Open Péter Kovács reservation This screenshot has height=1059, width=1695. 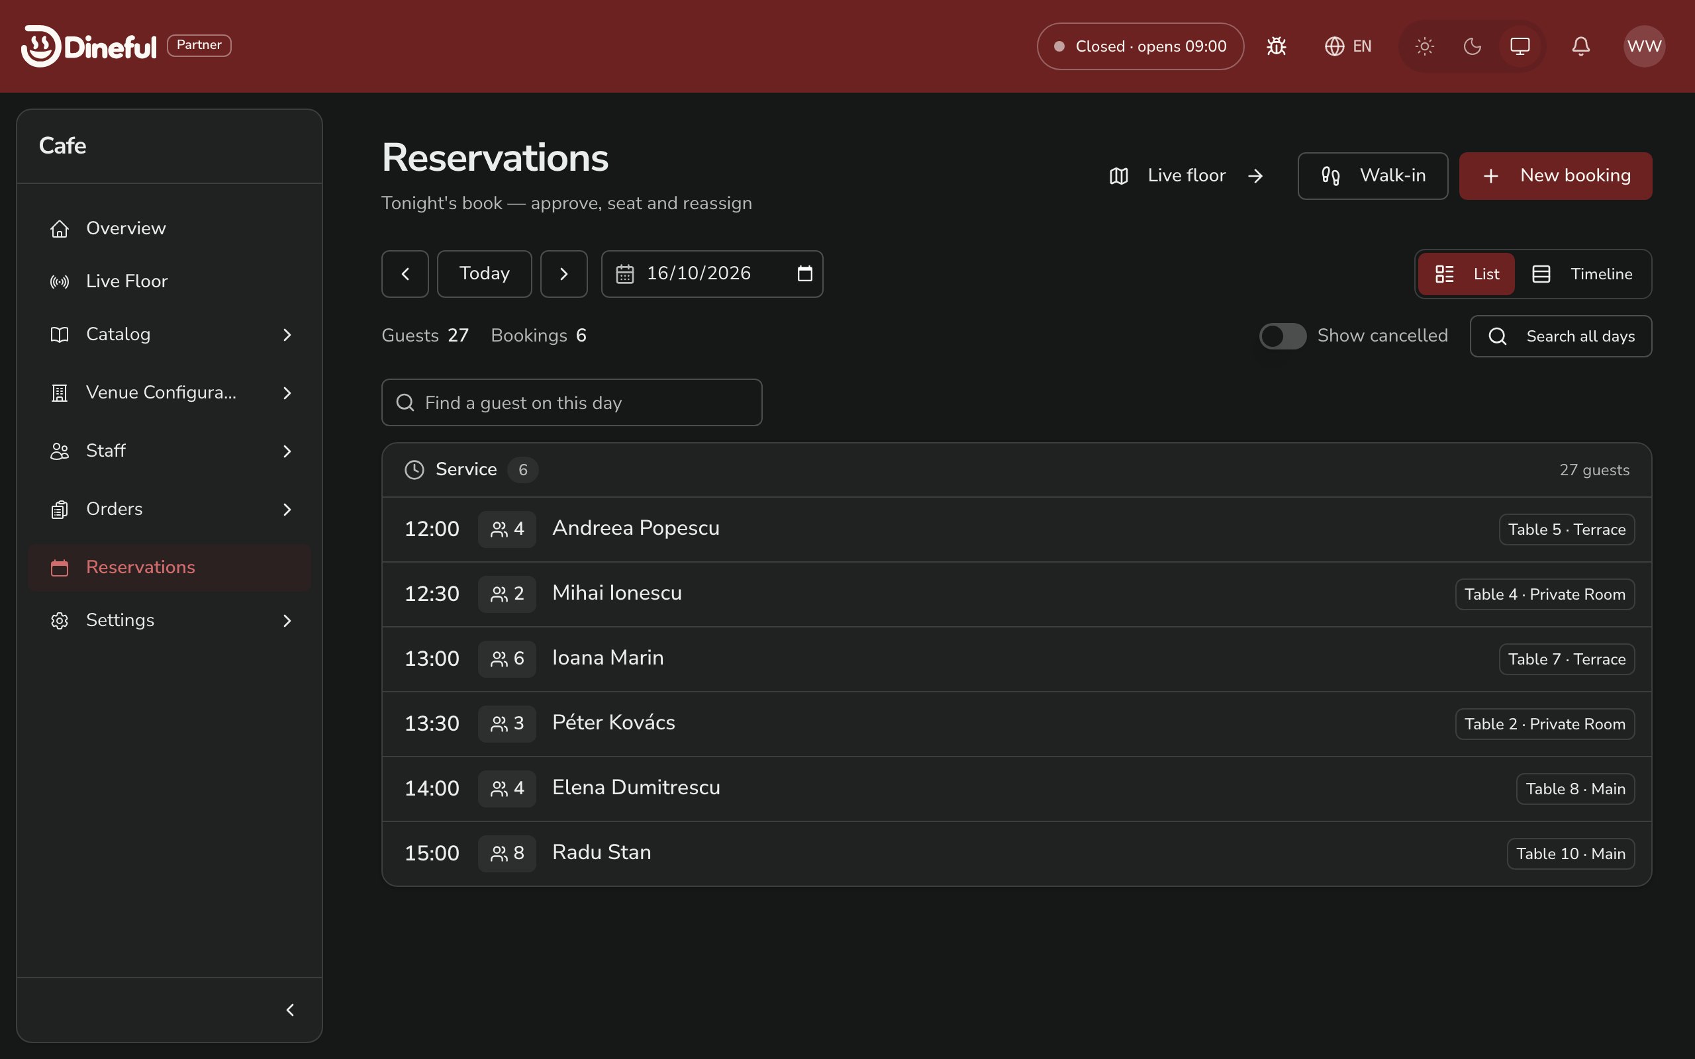point(1016,723)
